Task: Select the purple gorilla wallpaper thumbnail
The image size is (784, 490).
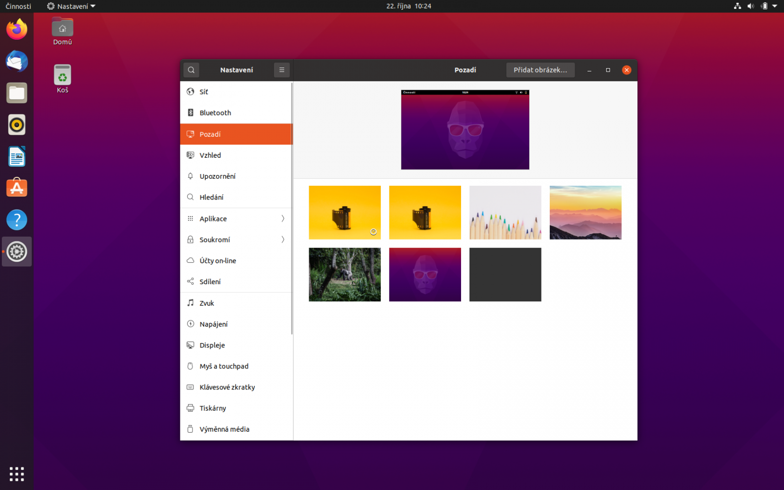Action: [424, 274]
